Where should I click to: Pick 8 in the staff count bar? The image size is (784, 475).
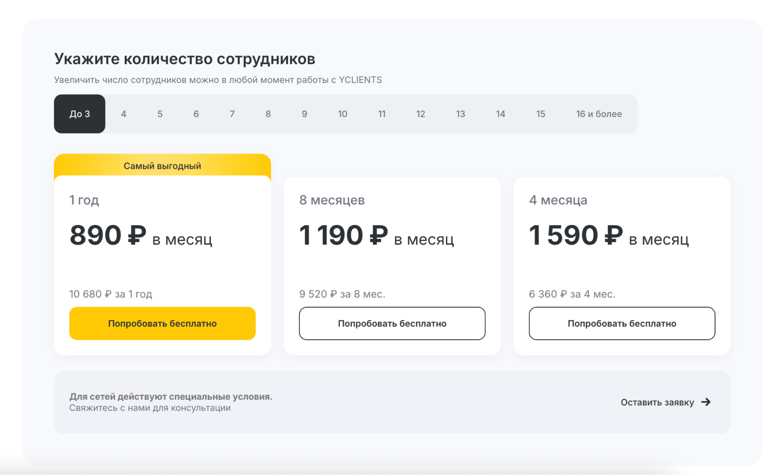(x=268, y=114)
